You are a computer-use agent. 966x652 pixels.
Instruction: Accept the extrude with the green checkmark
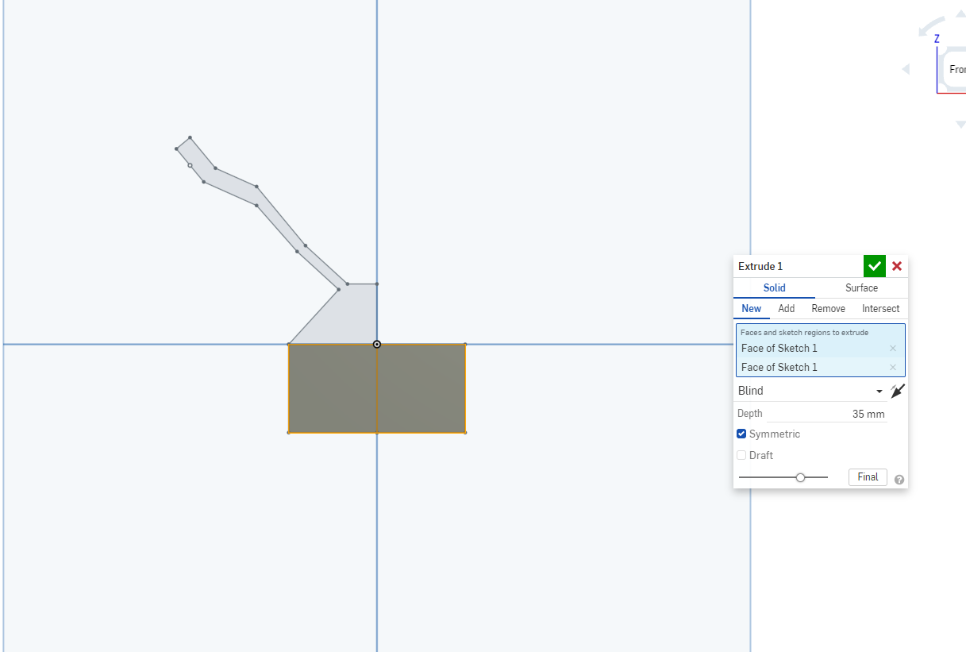pyautogui.click(x=874, y=266)
